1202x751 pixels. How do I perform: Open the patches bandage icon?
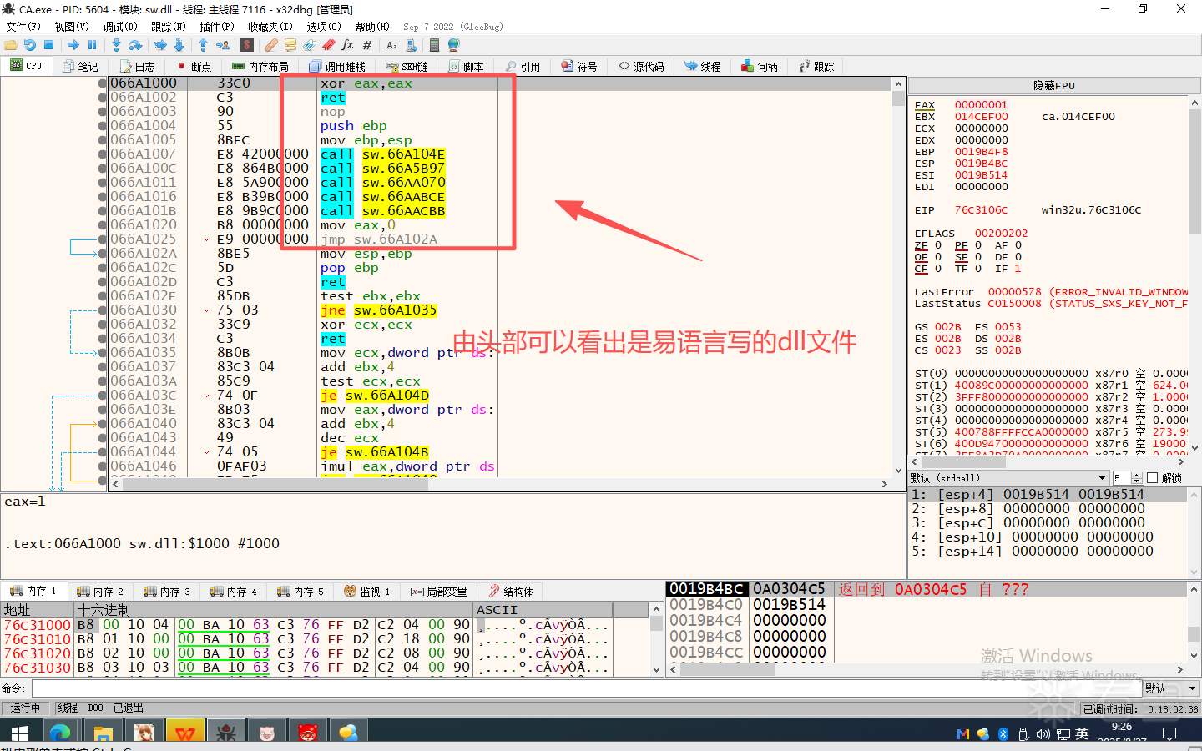[x=271, y=45]
